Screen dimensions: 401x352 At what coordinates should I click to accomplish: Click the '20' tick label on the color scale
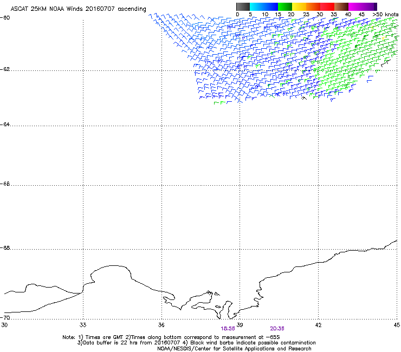click(292, 15)
